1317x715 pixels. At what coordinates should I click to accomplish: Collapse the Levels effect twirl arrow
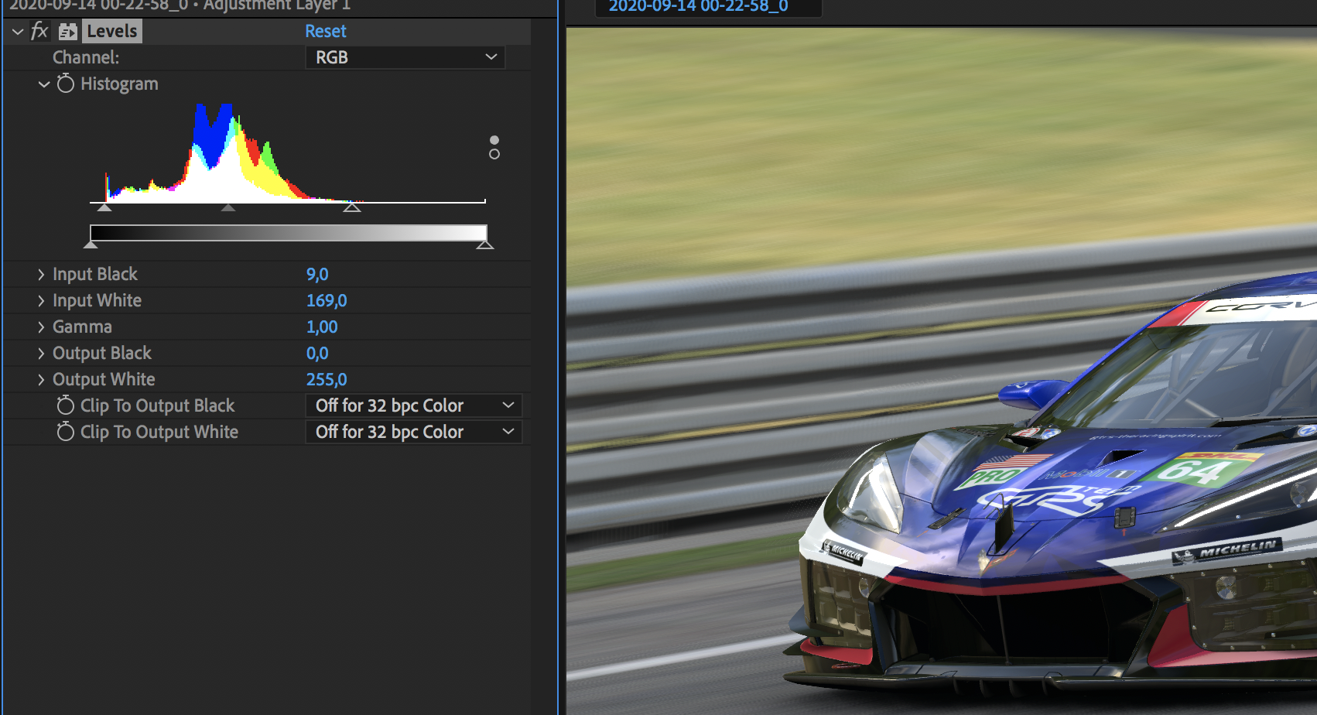click(18, 32)
